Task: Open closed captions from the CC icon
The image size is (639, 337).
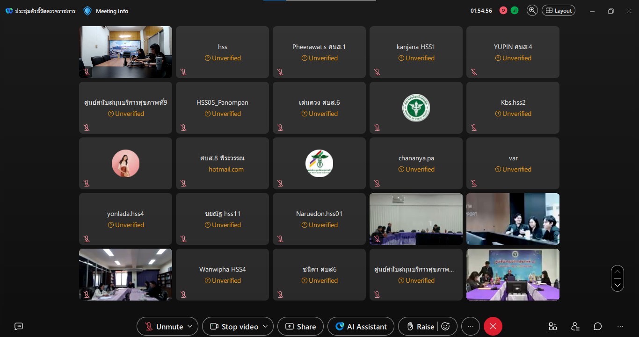Action: tap(19, 326)
